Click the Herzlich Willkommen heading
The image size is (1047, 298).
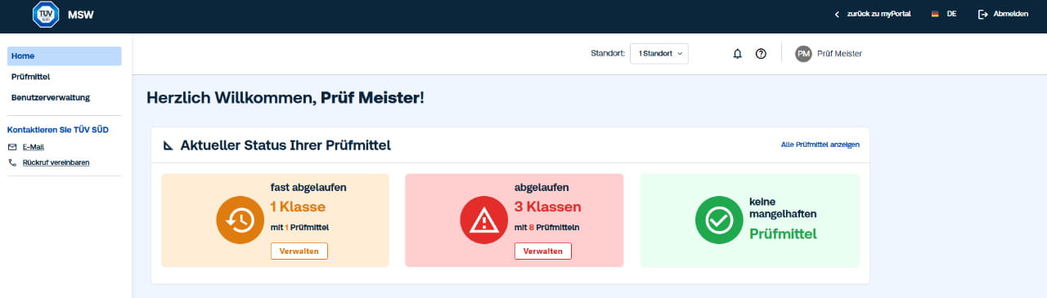click(x=285, y=98)
